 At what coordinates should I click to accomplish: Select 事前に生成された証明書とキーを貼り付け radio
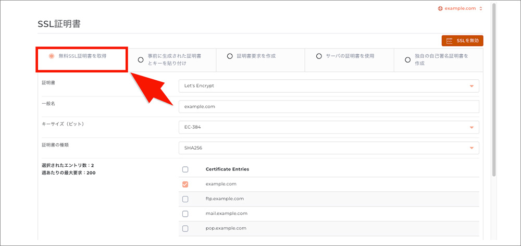click(x=141, y=59)
